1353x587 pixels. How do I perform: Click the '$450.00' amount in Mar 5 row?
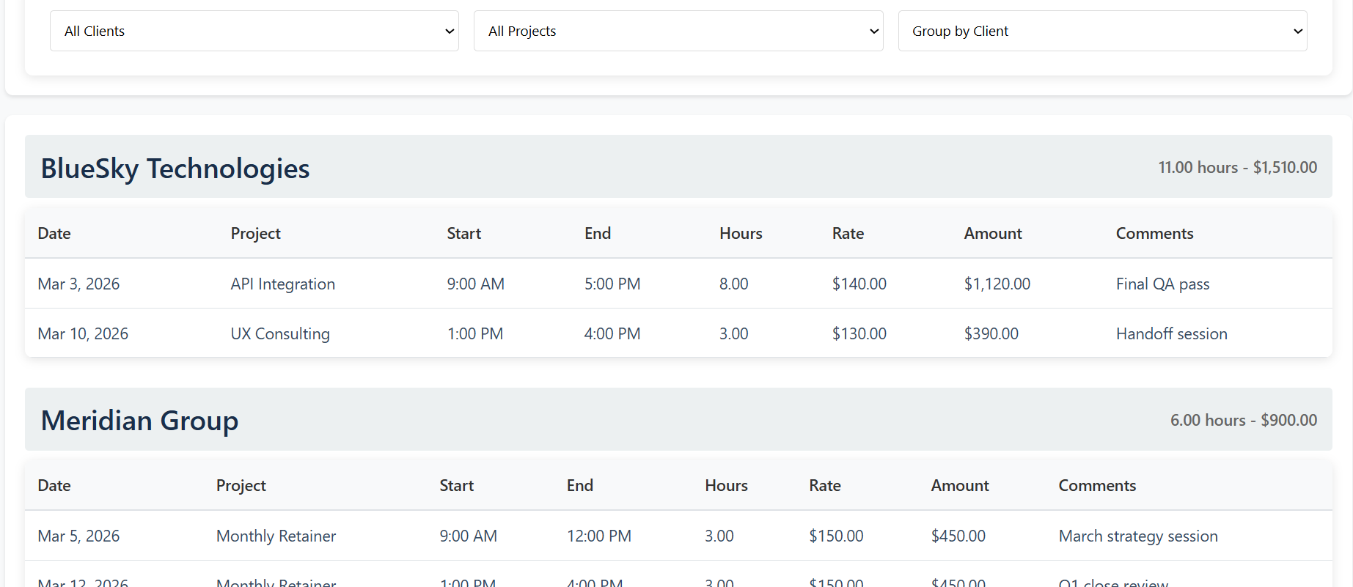[x=958, y=536]
